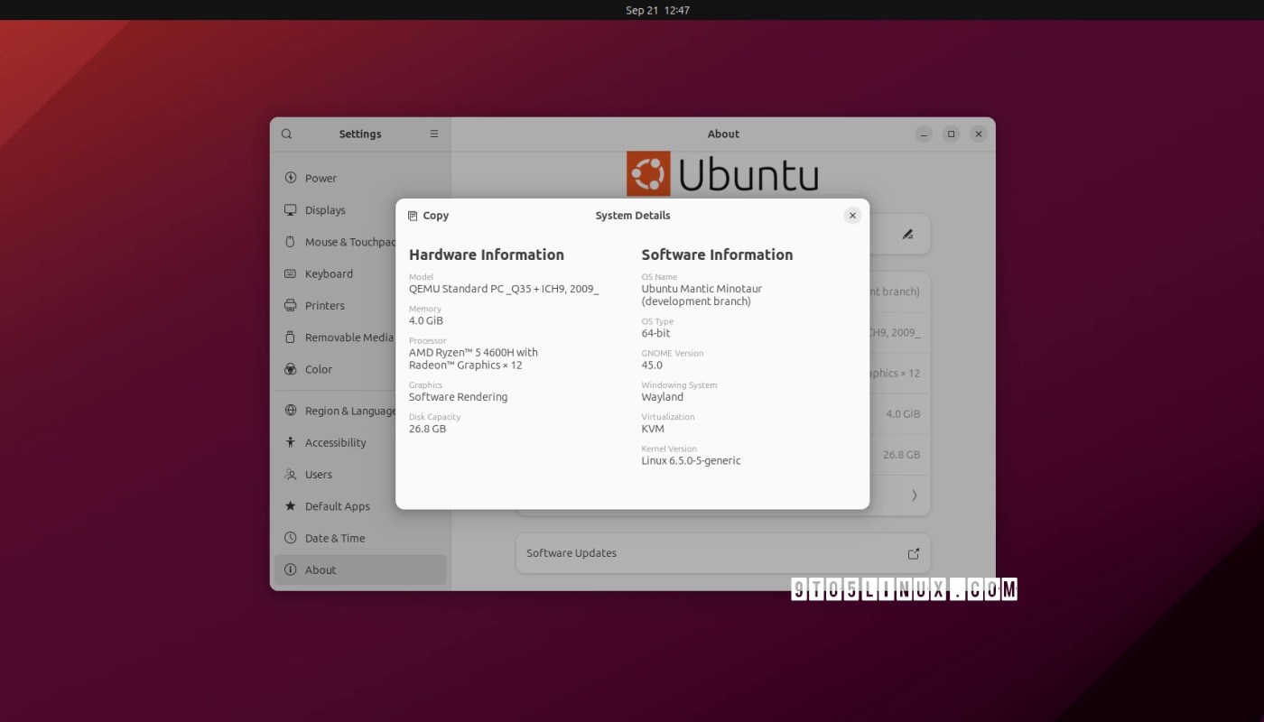
Task: Click the windowing system value Wayland
Action: (x=662, y=397)
